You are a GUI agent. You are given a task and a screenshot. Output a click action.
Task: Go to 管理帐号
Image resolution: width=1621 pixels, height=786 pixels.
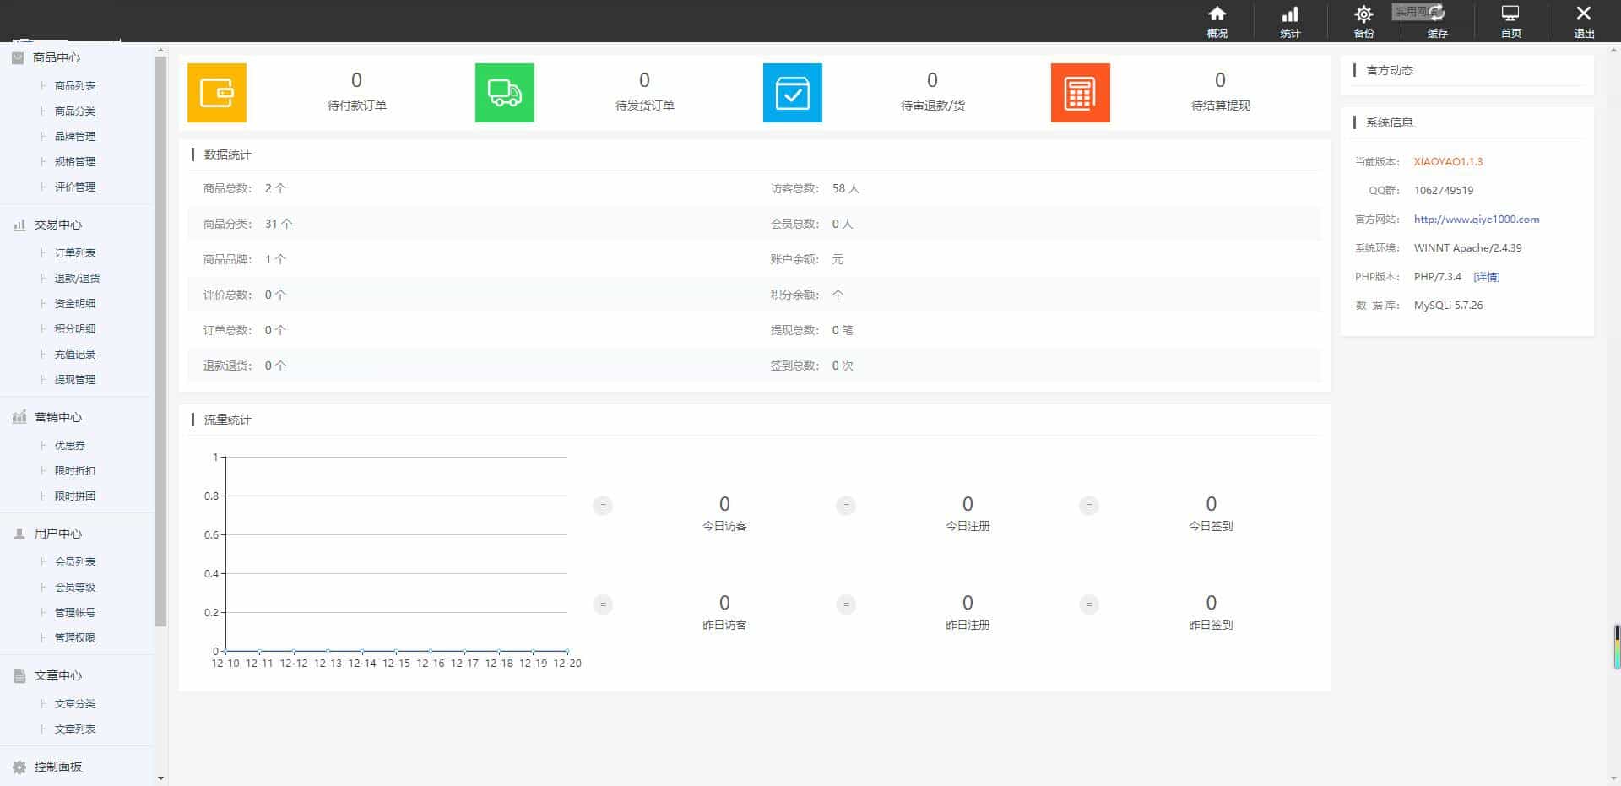pos(75,612)
